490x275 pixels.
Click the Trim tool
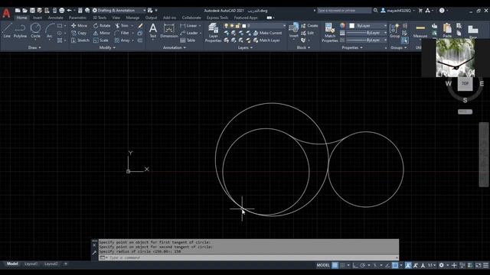pyautogui.click(x=122, y=25)
